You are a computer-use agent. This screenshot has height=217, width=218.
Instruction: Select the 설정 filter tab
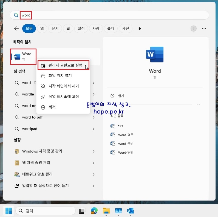[x=81, y=29]
